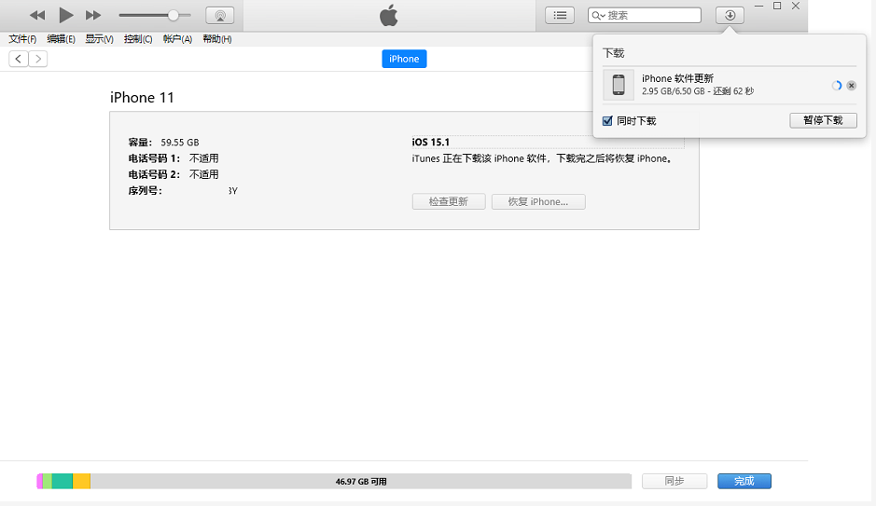Screen dimensions: 876x506
Task: Expand the search magnifier dropdown
Action: coord(598,16)
